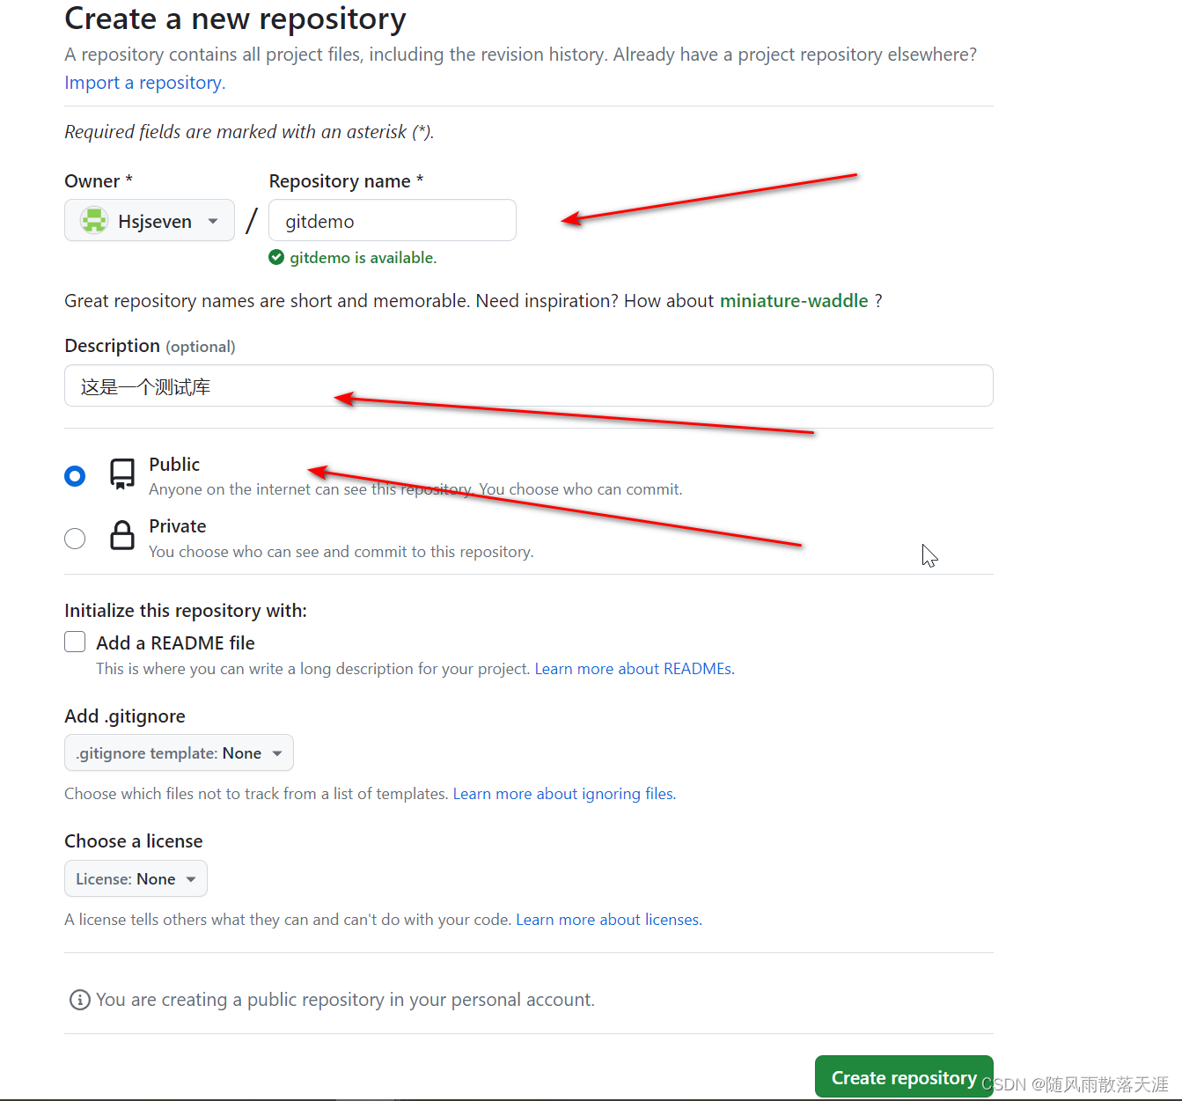Click the 'gitdemo is available.' message
Screen dimensions: 1182x1101
(x=363, y=258)
